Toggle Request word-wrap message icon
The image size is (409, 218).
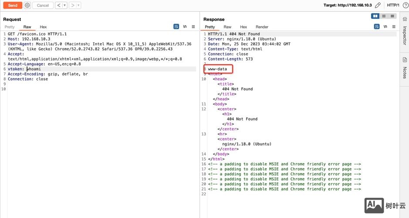click(176, 27)
